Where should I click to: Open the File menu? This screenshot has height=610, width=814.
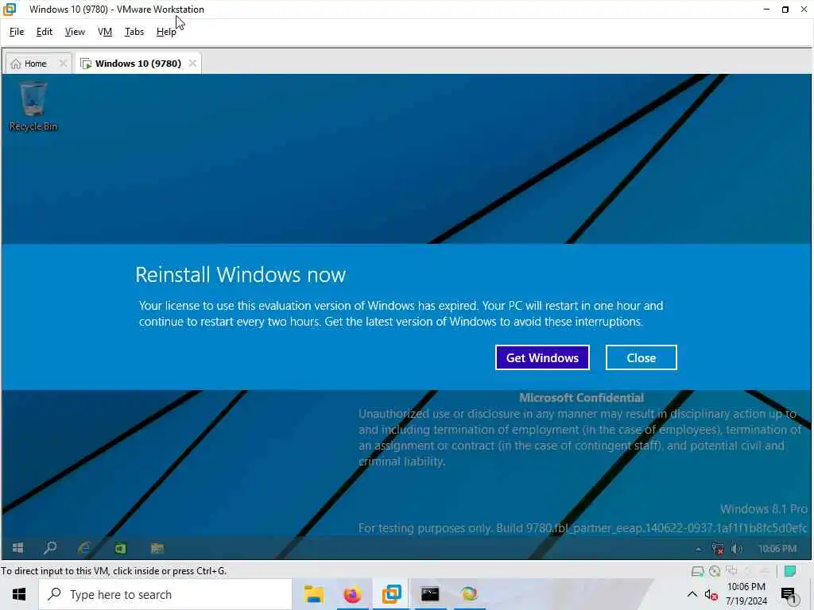(17, 32)
